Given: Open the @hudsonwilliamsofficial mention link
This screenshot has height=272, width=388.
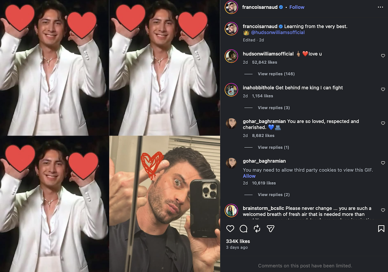Looking at the screenshot, I should (x=278, y=32).
